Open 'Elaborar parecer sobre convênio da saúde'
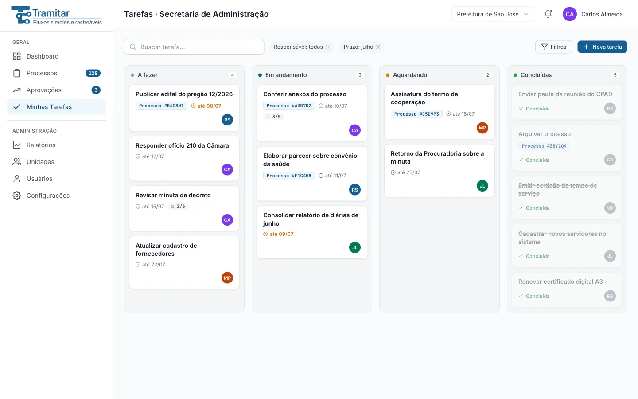 tap(312, 174)
